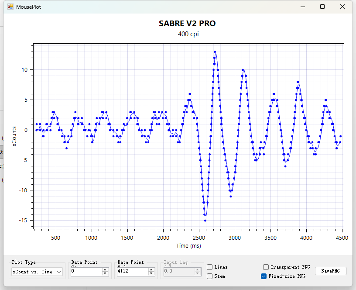Click the Time (ms) axis label
356x290 pixels.
tap(188, 246)
